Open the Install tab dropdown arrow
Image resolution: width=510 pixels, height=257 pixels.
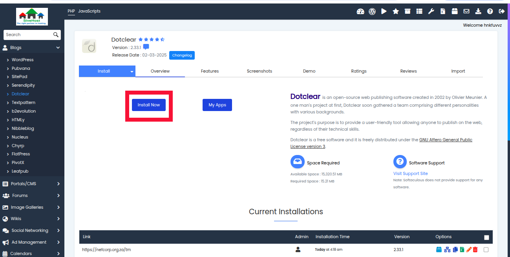tap(132, 71)
